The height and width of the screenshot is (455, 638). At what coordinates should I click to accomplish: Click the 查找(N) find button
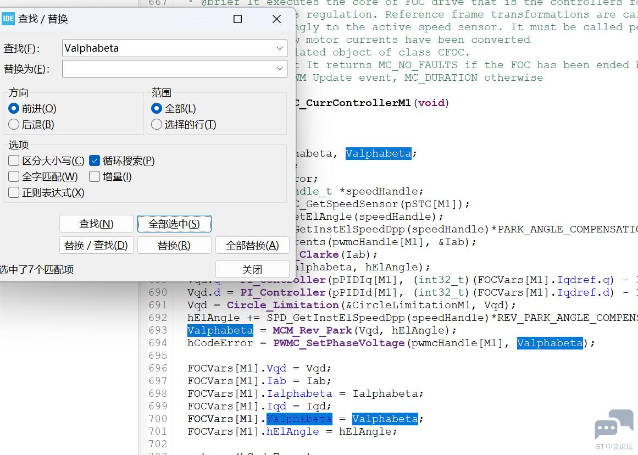[x=96, y=224]
